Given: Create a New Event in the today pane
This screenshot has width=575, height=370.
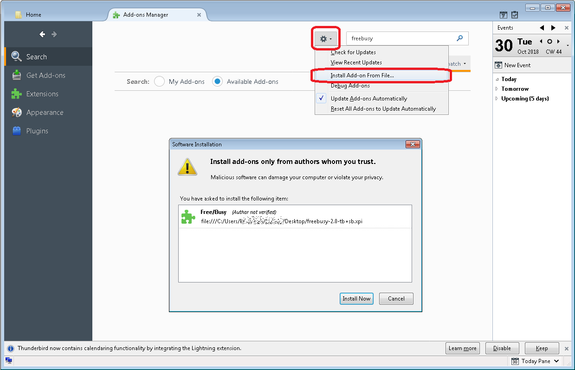Looking at the screenshot, I should (513, 65).
